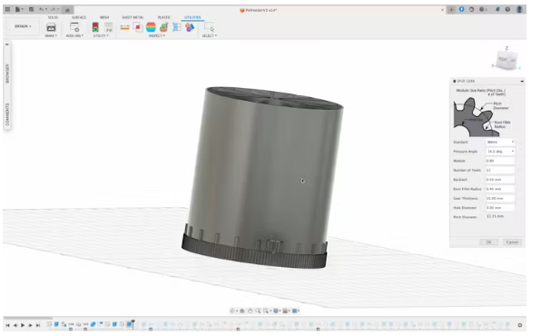Click the Zebra analysis rainbow icon
The width and height of the screenshot is (541, 336).
(151, 27)
